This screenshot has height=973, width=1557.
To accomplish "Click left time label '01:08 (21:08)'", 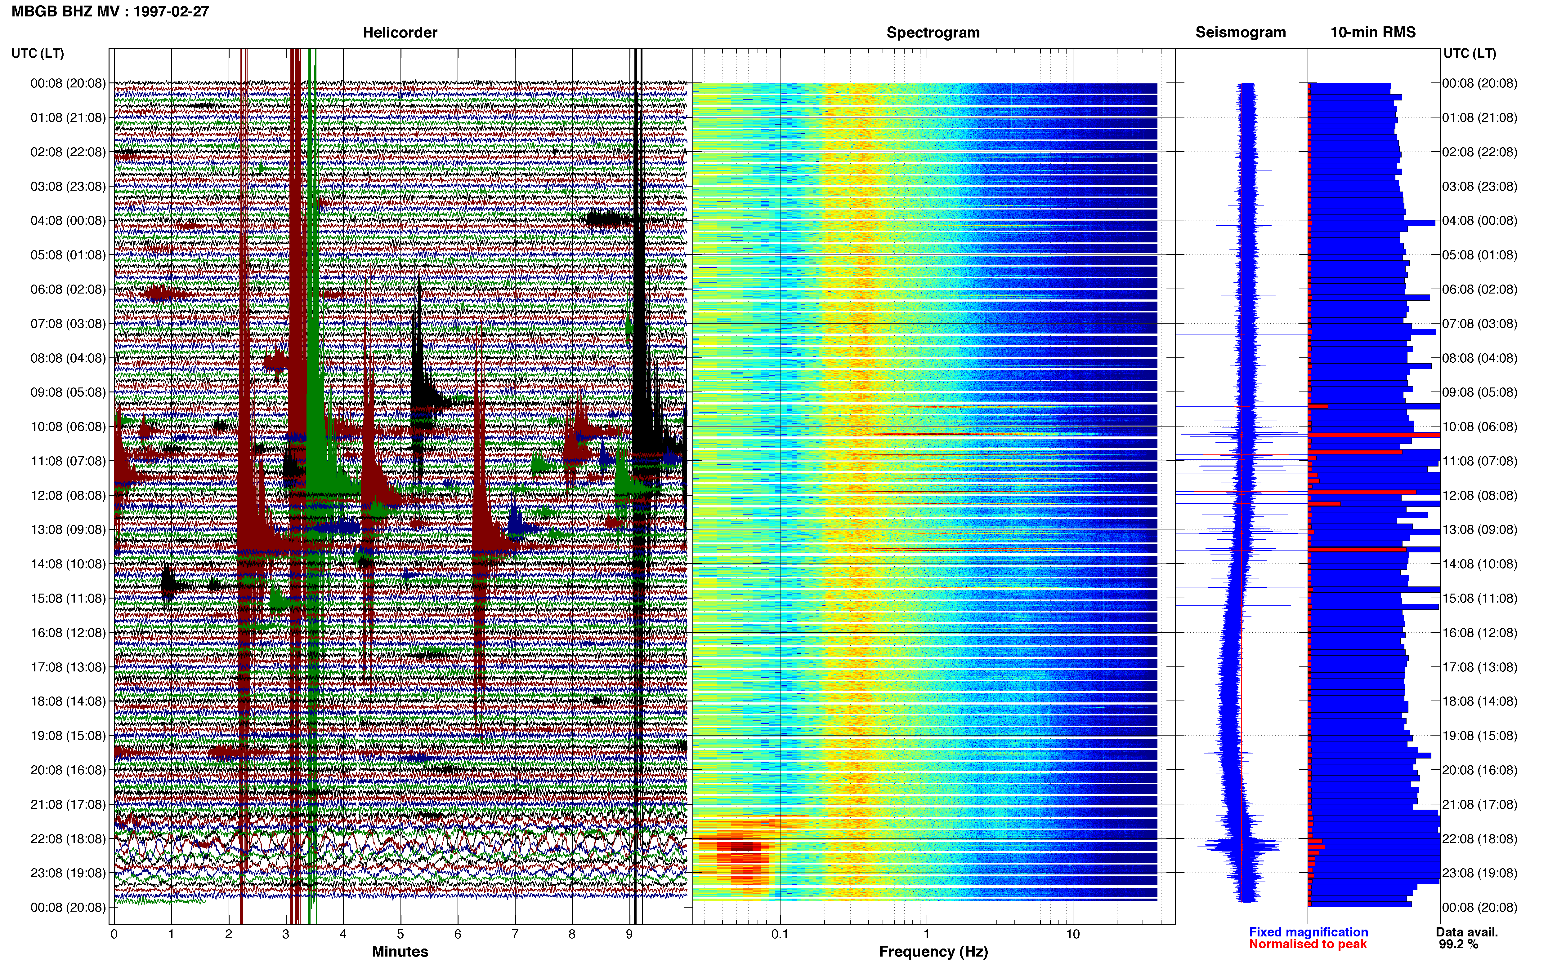I will tap(68, 118).
